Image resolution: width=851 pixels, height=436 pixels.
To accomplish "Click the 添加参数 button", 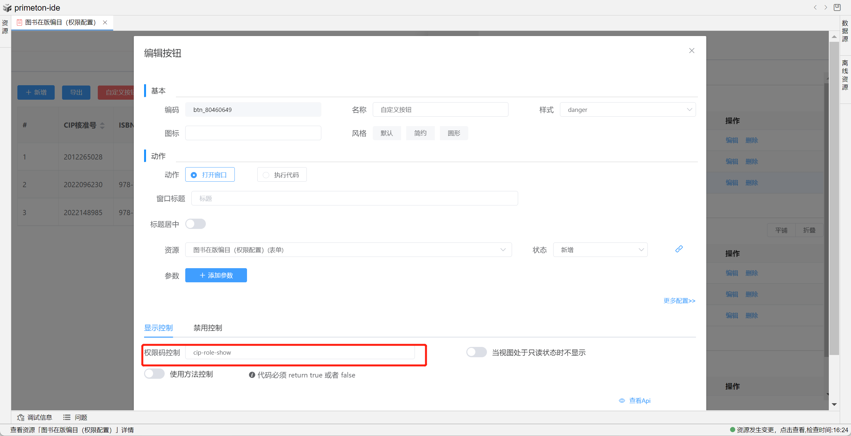I will [216, 275].
